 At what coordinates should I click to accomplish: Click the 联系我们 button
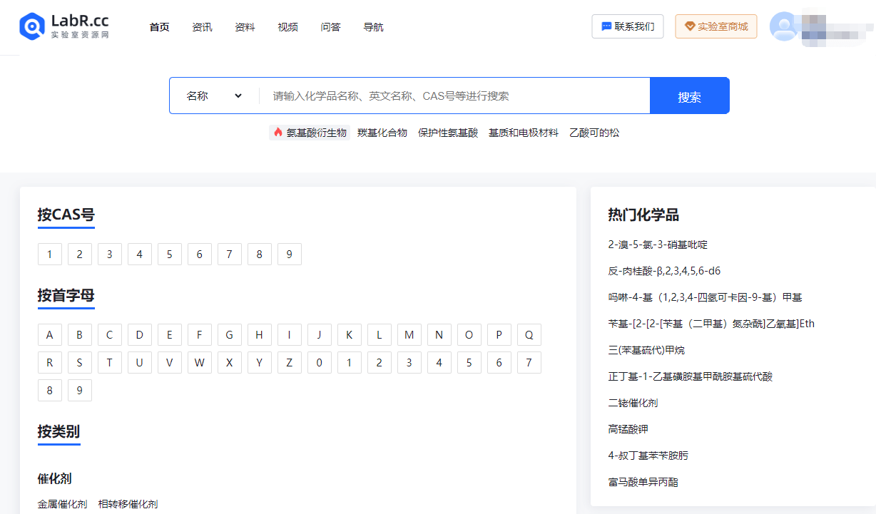[x=628, y=26]
